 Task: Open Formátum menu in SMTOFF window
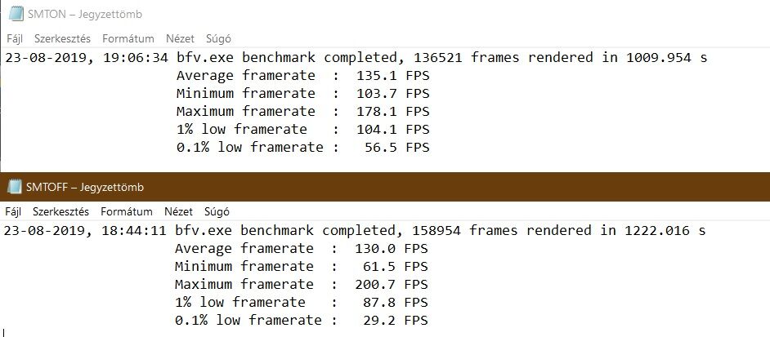tap(127, 212)
